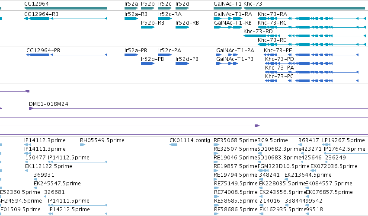Select EST RE58685.5prime
This screenshot has width=368, height=216.
pos(236,201)
